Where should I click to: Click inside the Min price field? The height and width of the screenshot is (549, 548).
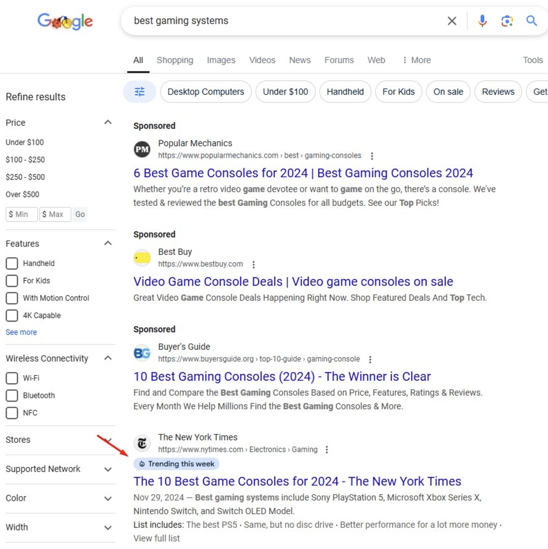coord(21,214)
